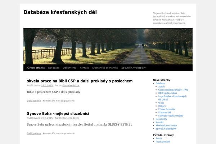Open Kontakt in the Nové stránky sidebar
The image size is (216, 144).
159,122
